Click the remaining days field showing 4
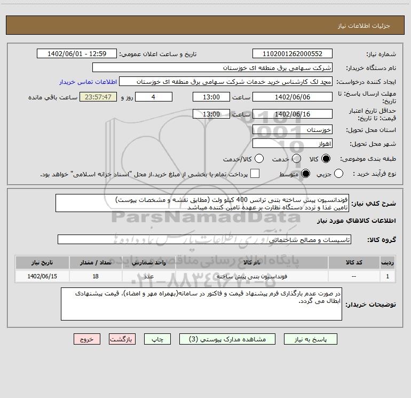Viewport: 411px width, 398px height. coord(154,97)
